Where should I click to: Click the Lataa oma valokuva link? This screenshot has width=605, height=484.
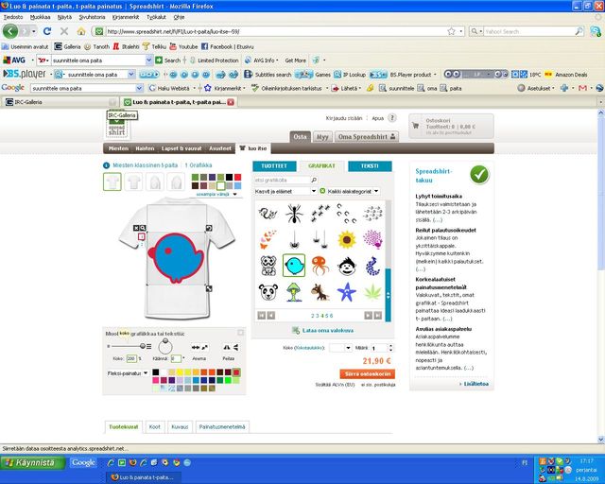point(326,330)
